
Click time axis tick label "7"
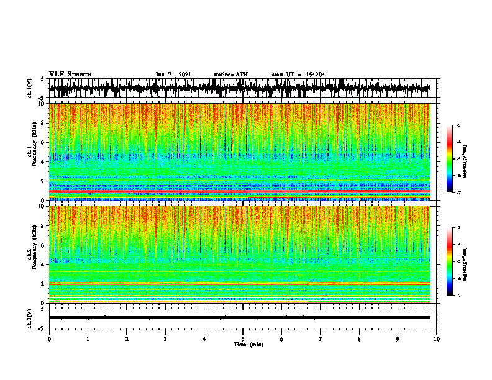321,339
